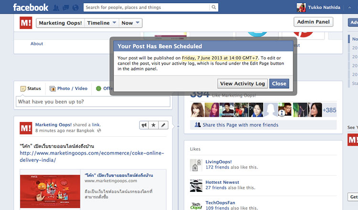Click the 'What have you been up to?' box
358x210 pixels.
pyautogui.click(x=93, y=101)
